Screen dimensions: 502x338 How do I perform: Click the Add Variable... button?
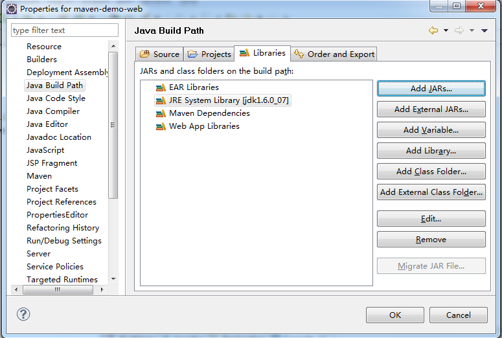tap(431, 130)
